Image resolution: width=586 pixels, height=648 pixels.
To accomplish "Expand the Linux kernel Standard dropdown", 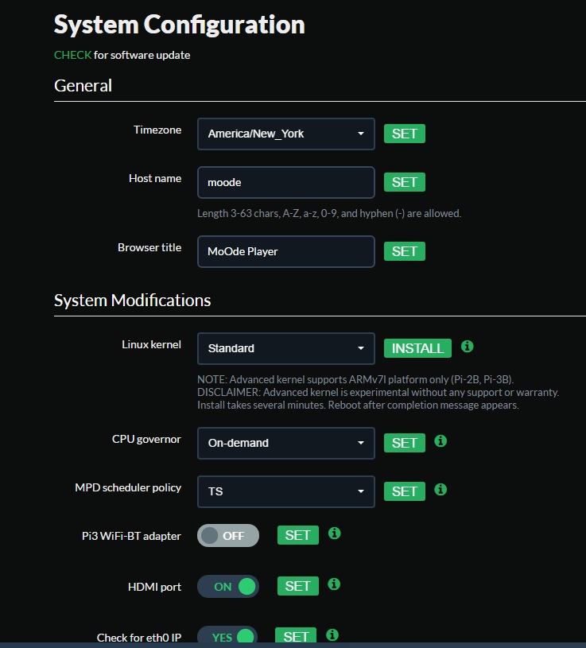I will [286, 348].
